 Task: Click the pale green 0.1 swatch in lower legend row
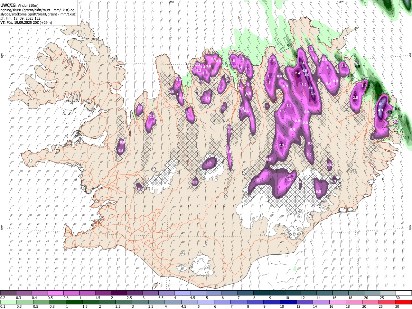(8, 302)
